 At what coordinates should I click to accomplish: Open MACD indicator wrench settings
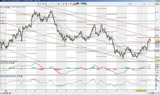coord(10,63)
